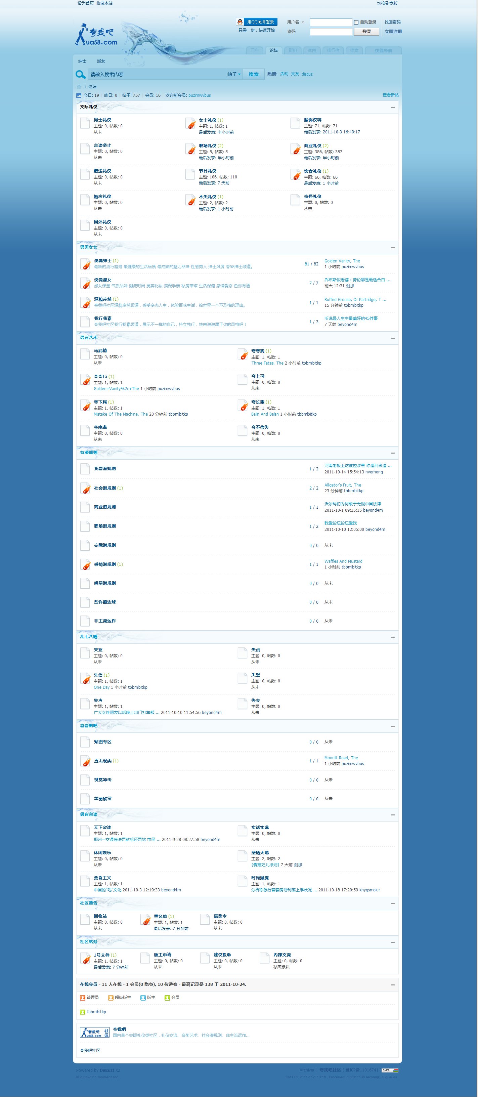Open the 淑女 navigation link
The height and width of the screenshot is (1097, 478).
[x=101, y=61]
